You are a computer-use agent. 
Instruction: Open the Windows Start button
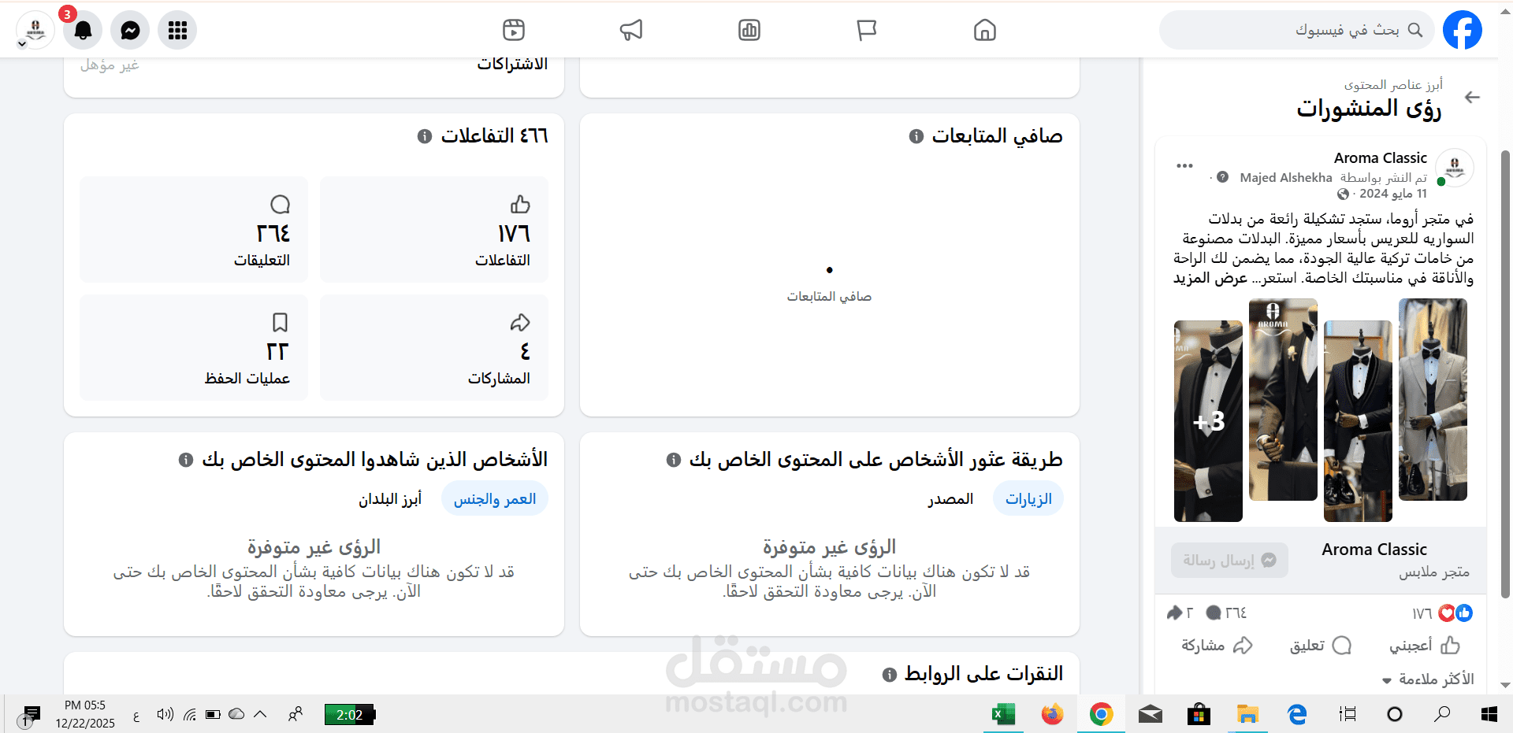point(1489,714)
